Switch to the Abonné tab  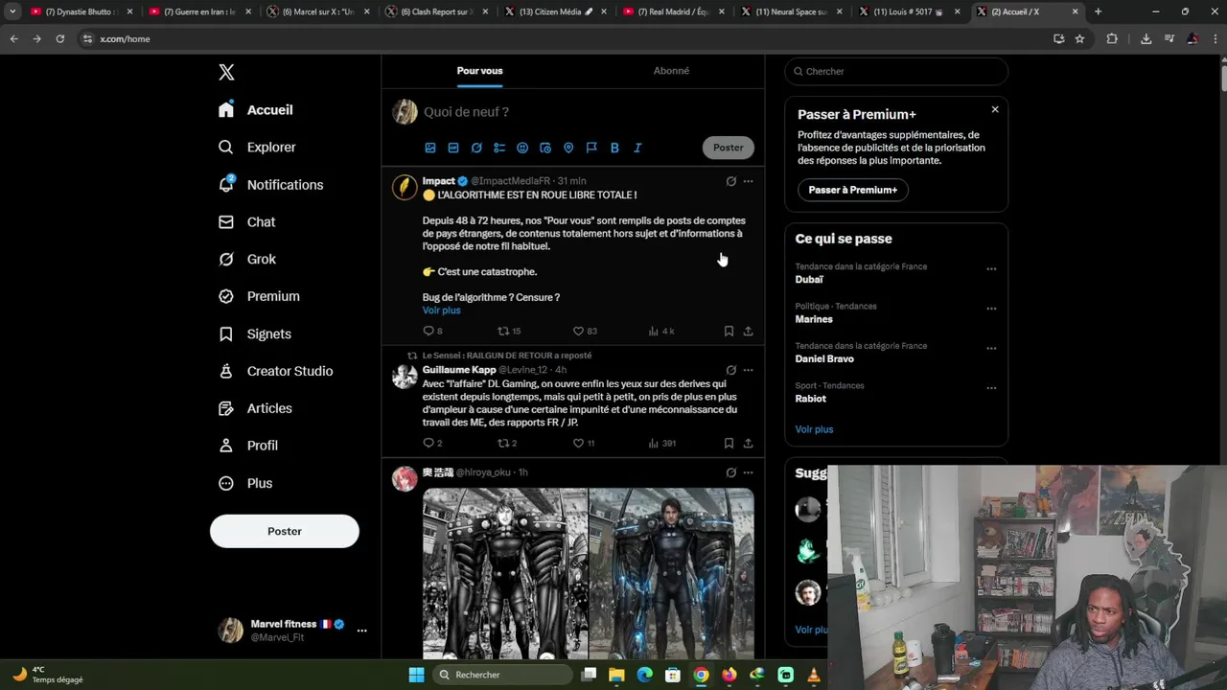pyautogui.click(x=671, y=71)
